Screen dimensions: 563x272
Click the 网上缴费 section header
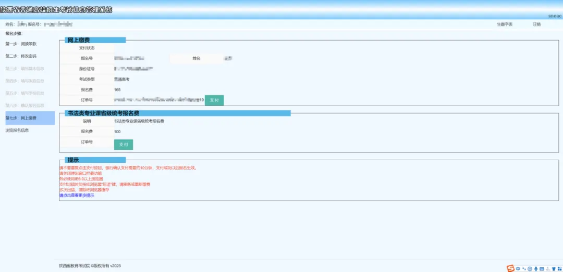[x=79, y=40]
